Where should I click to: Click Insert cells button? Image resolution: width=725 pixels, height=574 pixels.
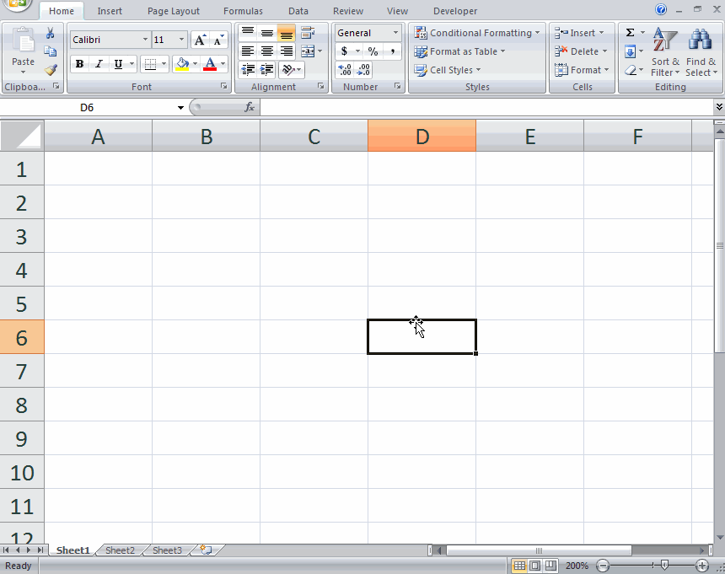580,33
